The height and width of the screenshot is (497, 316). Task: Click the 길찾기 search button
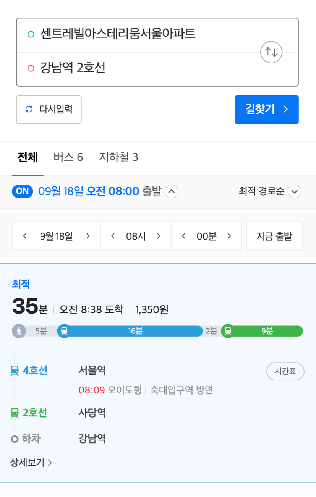click(x=266, y=110)
